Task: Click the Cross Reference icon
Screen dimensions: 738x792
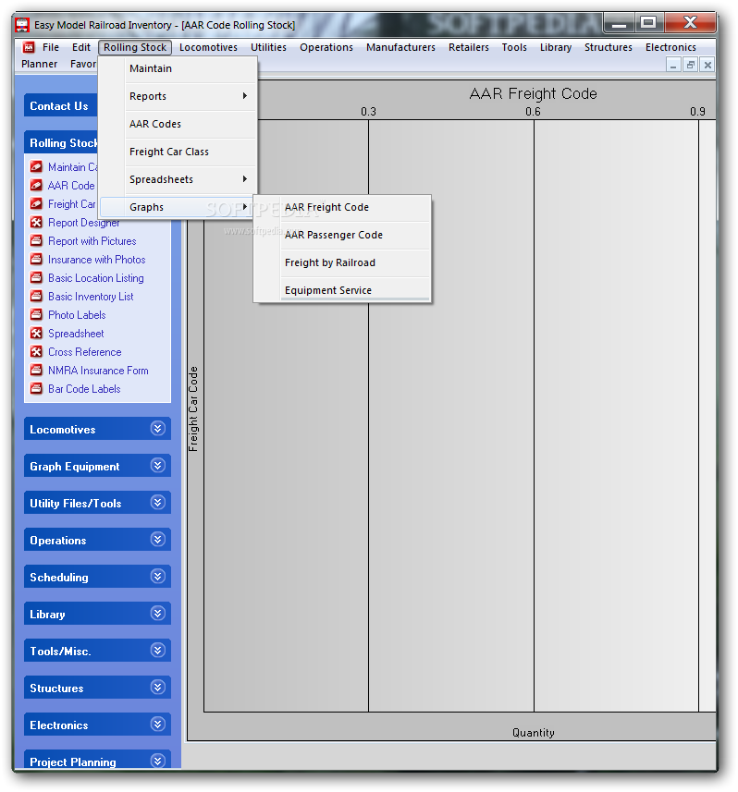Action: click(36, 351)
